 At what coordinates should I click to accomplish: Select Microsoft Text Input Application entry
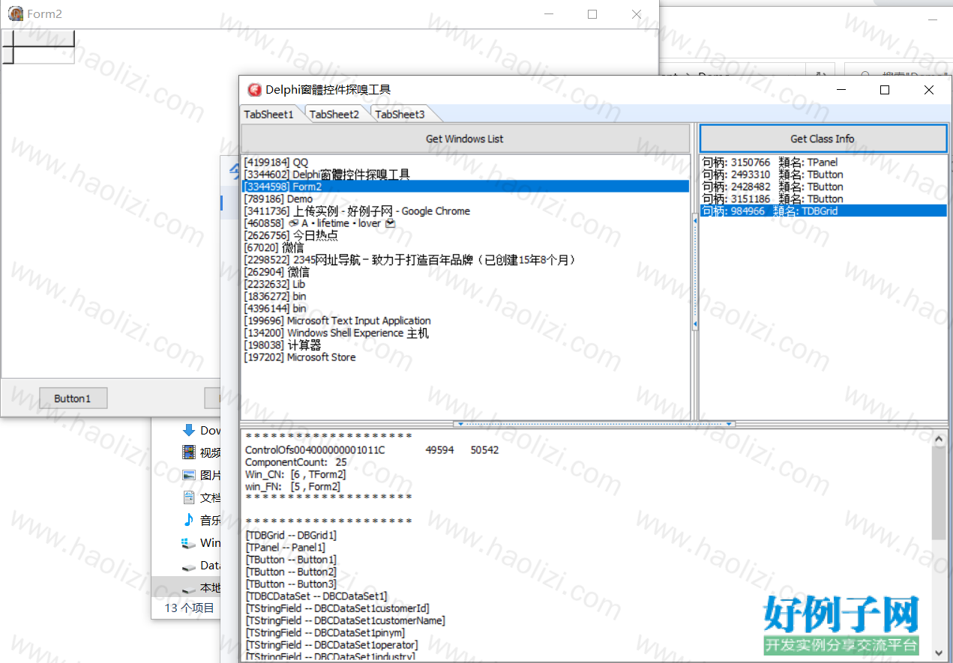(x=466, y=321)
